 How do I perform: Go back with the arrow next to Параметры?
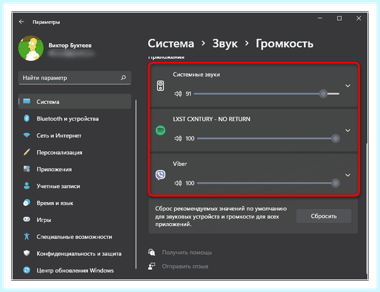coord(22,22)
